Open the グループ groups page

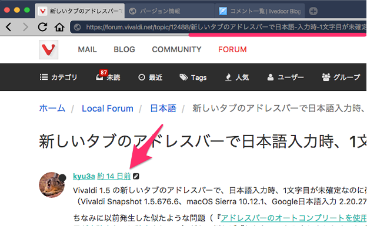tap(341, 77)
